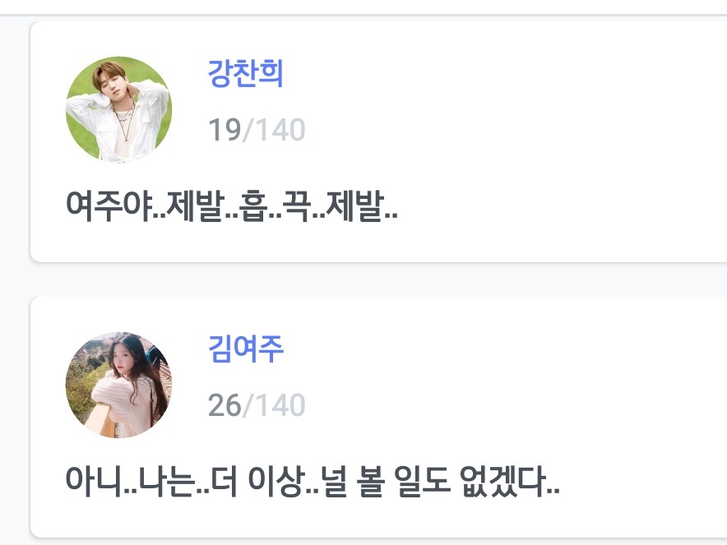Click the 19/140 character counter
The image size is (727, 545).
[257, 129]
